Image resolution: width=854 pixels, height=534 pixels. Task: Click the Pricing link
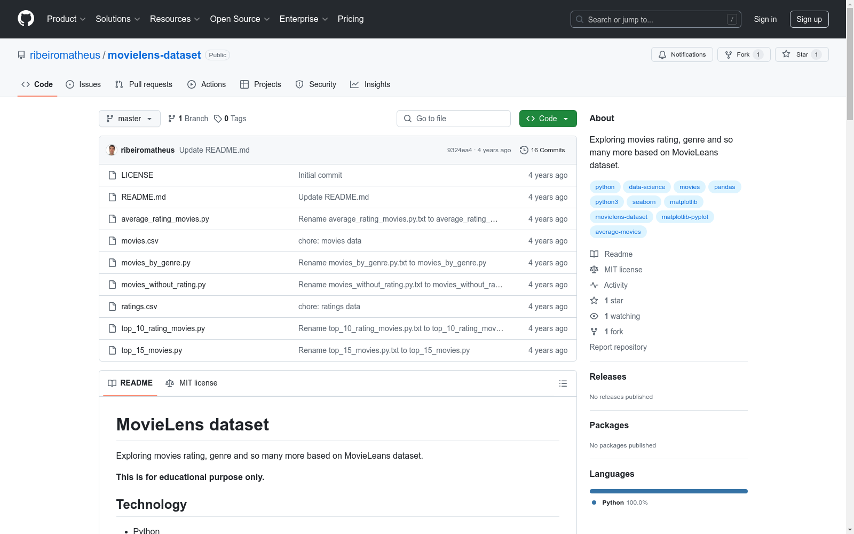tap(351, 19)
